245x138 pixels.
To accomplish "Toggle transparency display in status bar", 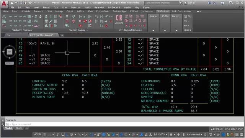I will pos(104,135).
